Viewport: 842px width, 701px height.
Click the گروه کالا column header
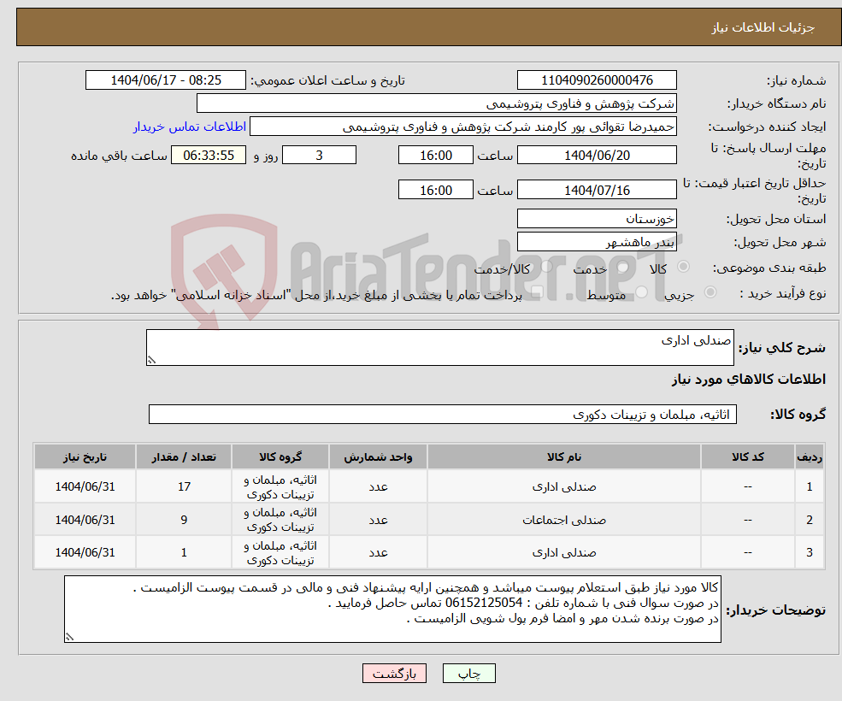[280, 457]
